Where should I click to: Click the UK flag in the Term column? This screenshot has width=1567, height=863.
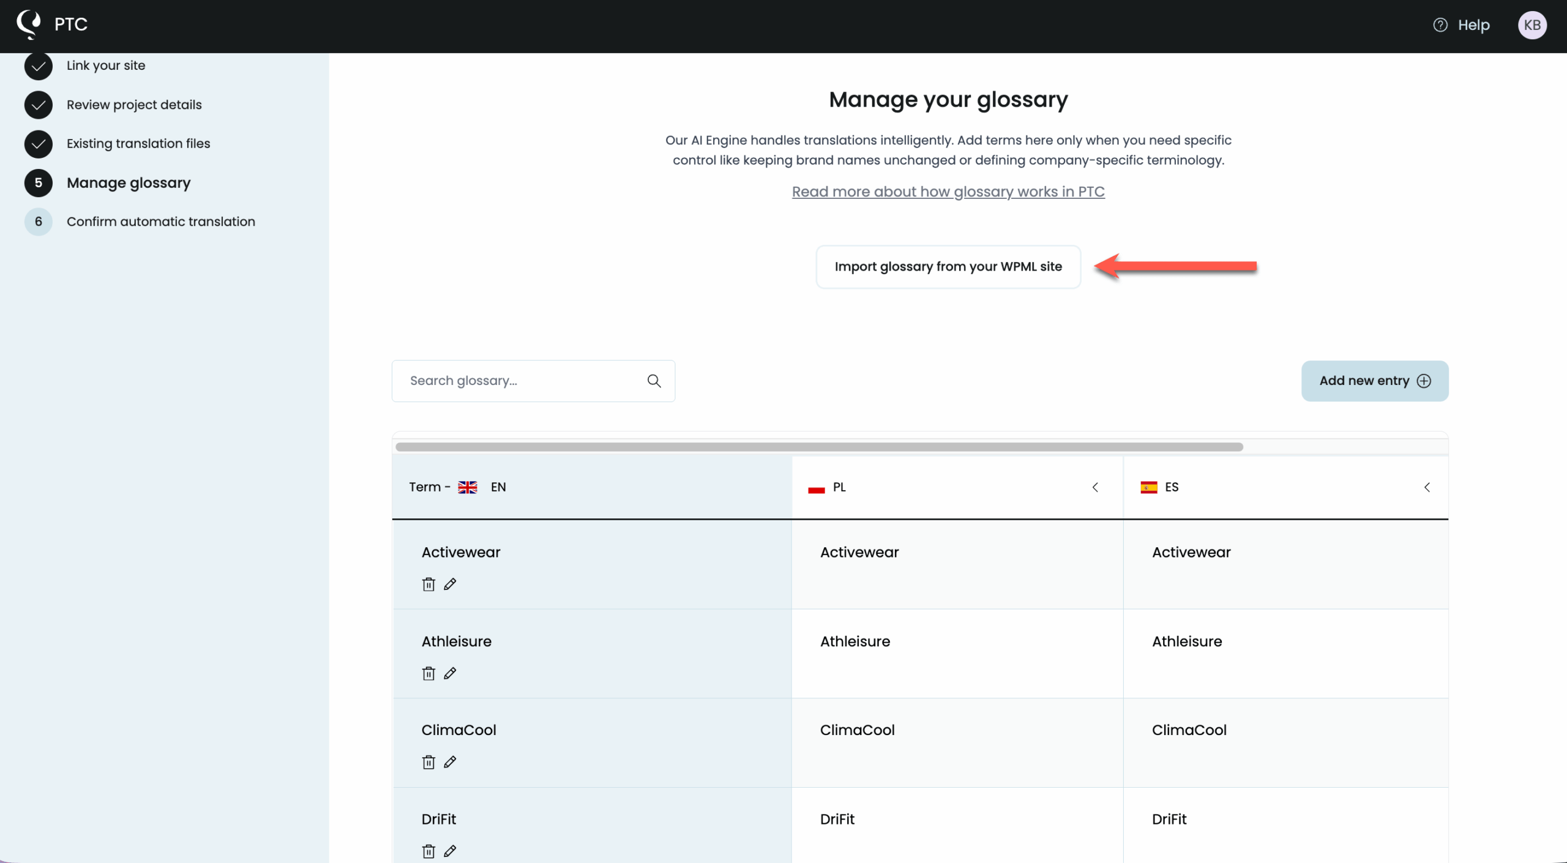click(x=467, y=487)
